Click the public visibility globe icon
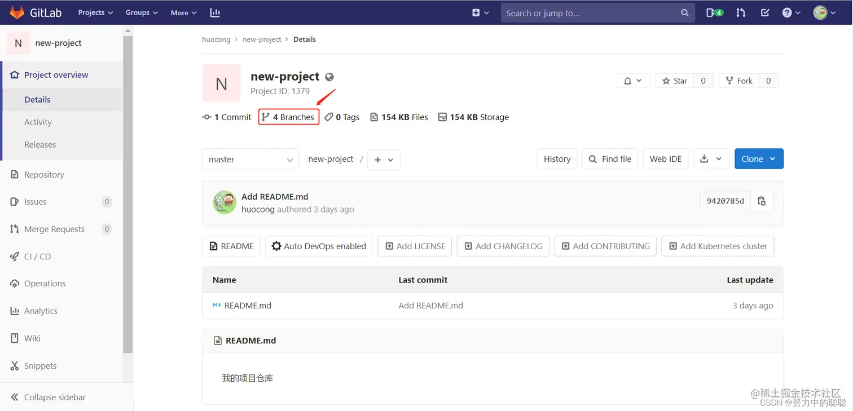Screen dimensions: 853x411 pos(329,77)
